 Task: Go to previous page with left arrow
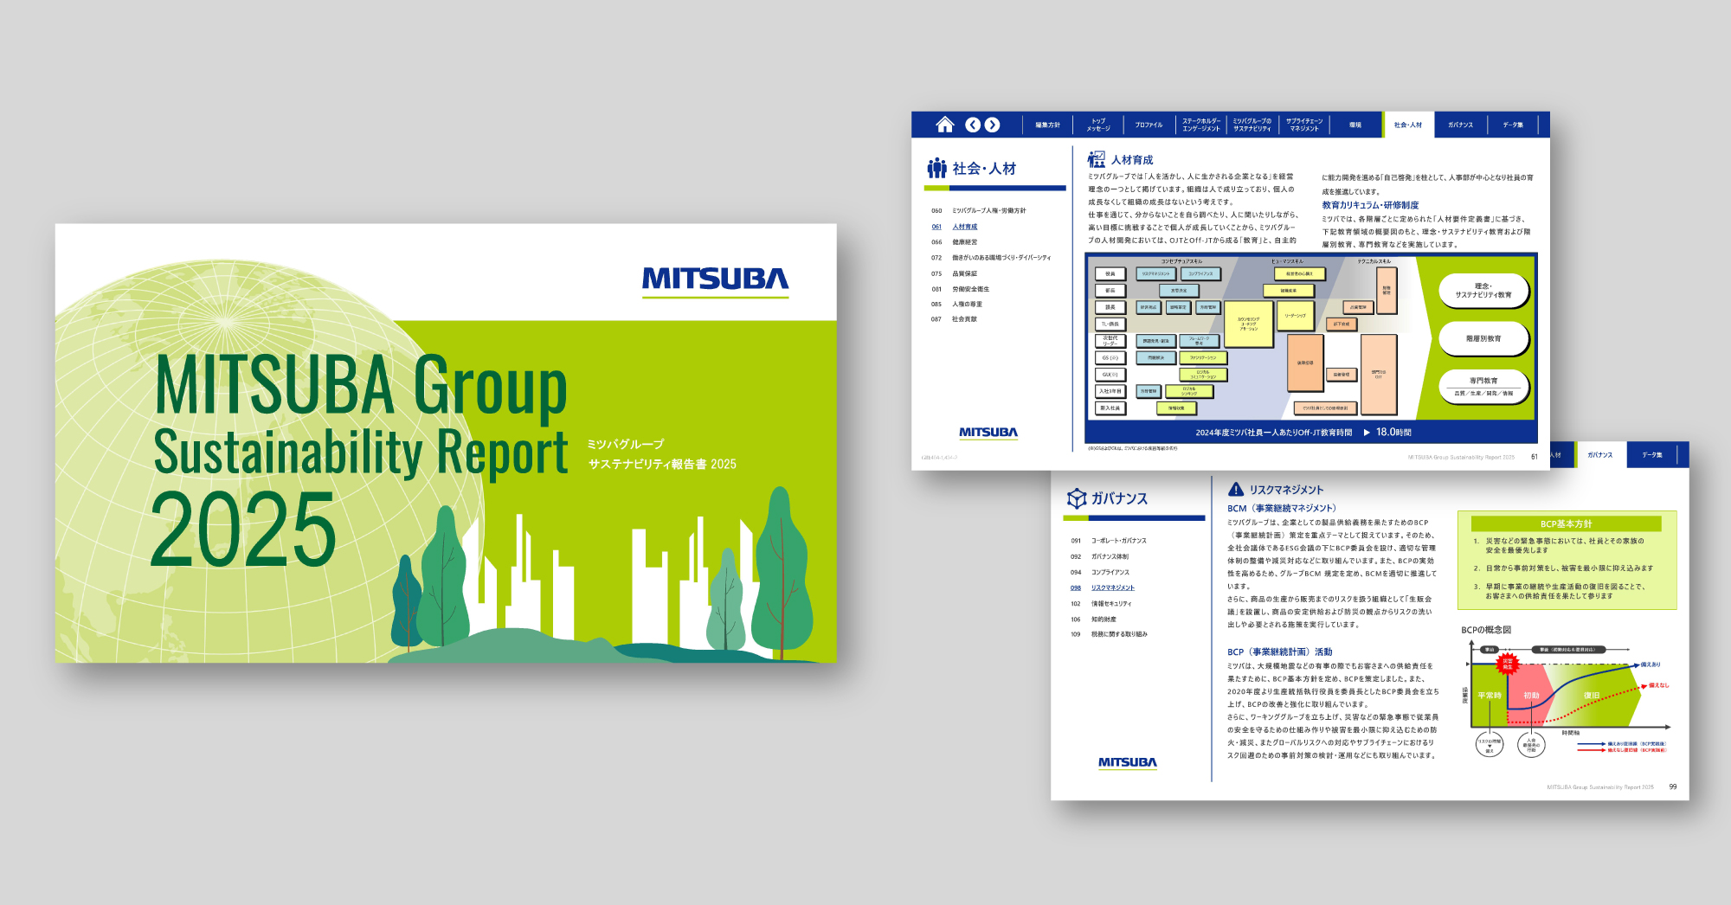coord(973,125)
